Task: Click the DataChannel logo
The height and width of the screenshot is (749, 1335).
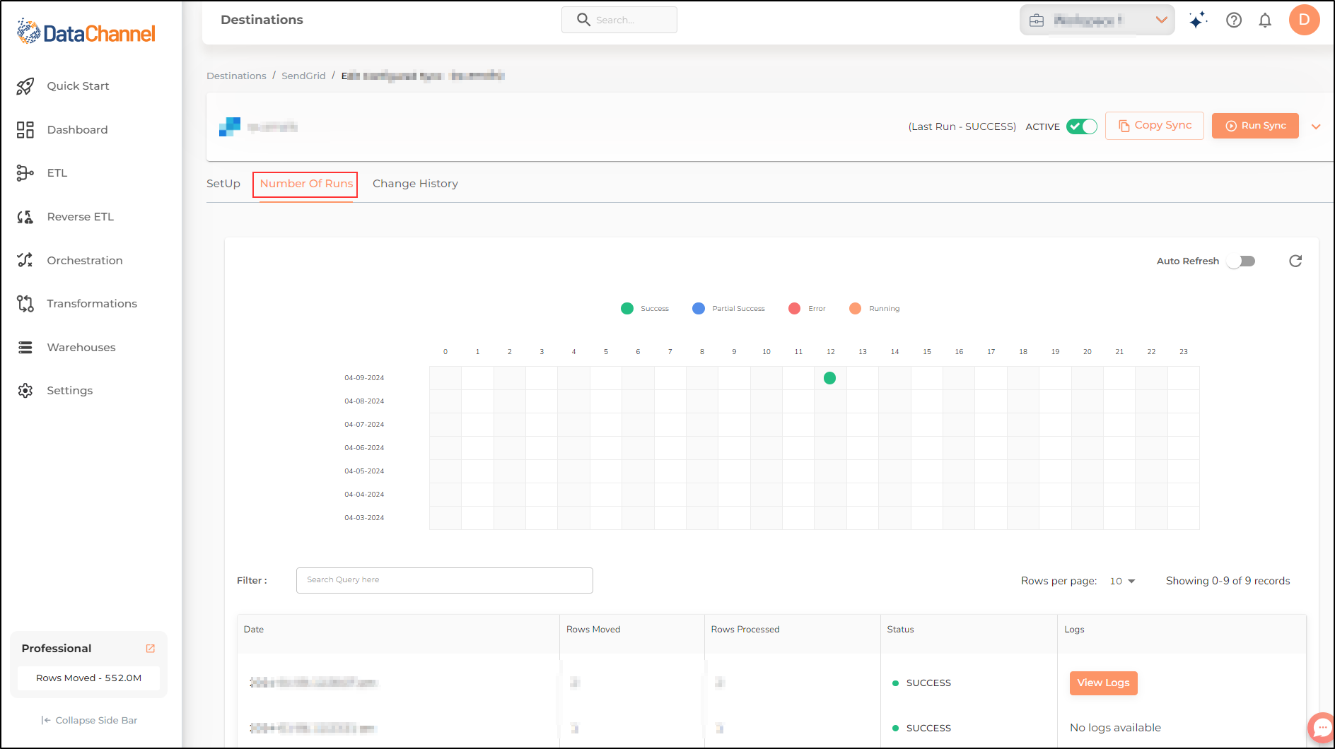Action: [x=86, y=33]
